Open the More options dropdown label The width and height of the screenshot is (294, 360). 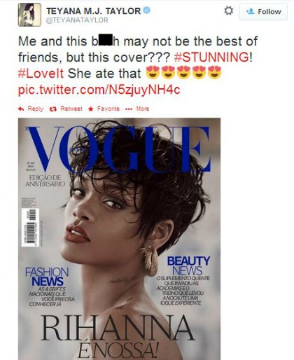click(143, 109)
